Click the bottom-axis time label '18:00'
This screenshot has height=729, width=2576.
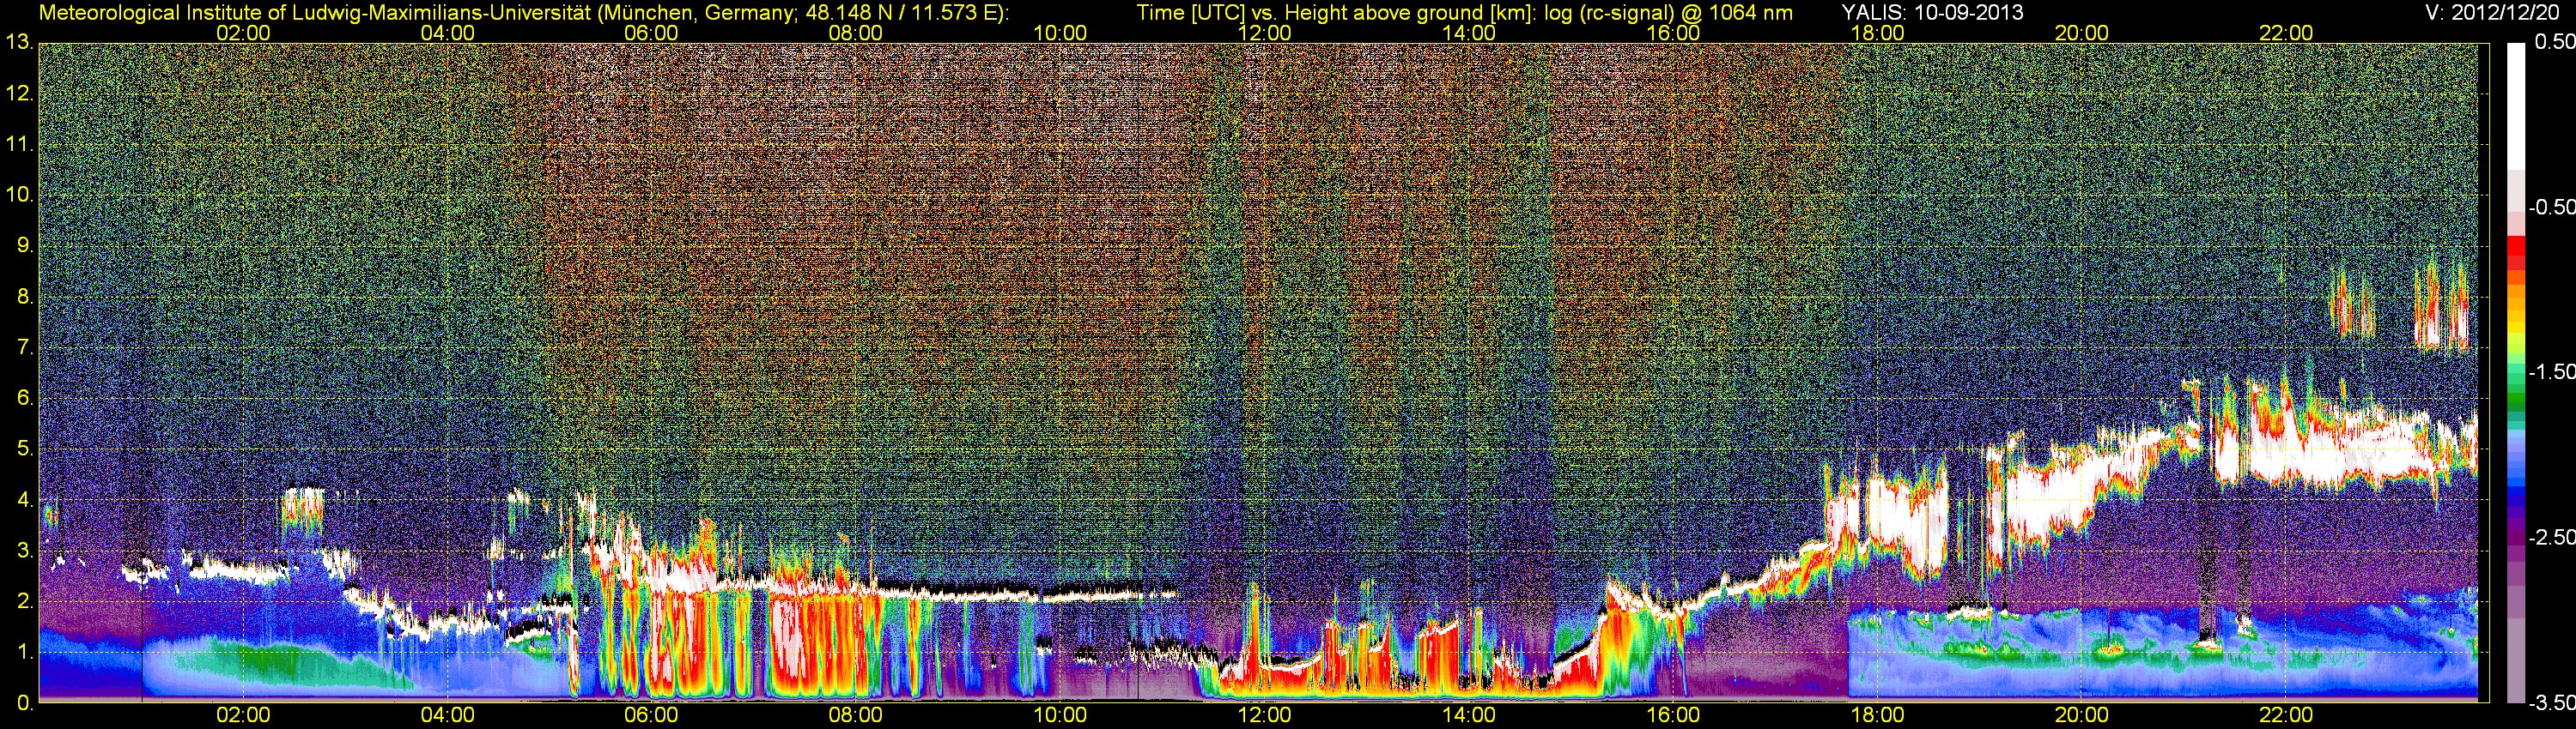(1877, 716)
